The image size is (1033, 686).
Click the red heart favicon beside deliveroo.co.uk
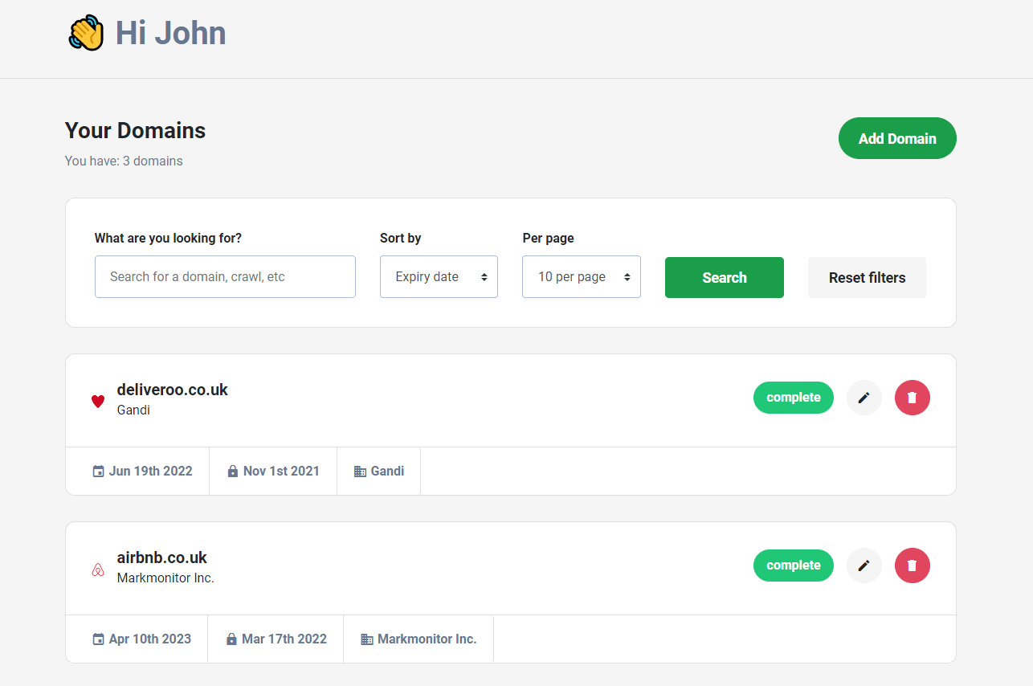tap(98, 401)
